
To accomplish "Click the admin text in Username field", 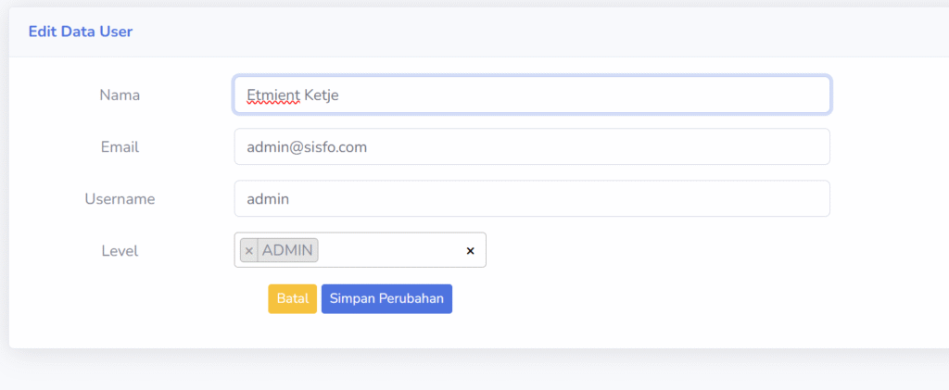I will [x=268, y=198].
